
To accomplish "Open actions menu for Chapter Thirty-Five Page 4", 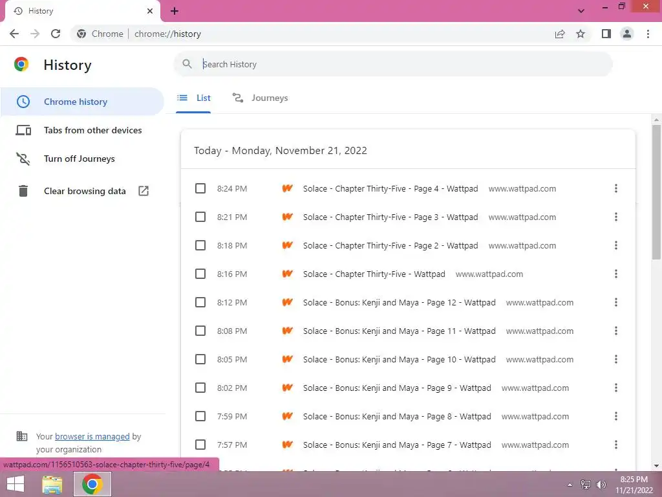I will point(616,188).
